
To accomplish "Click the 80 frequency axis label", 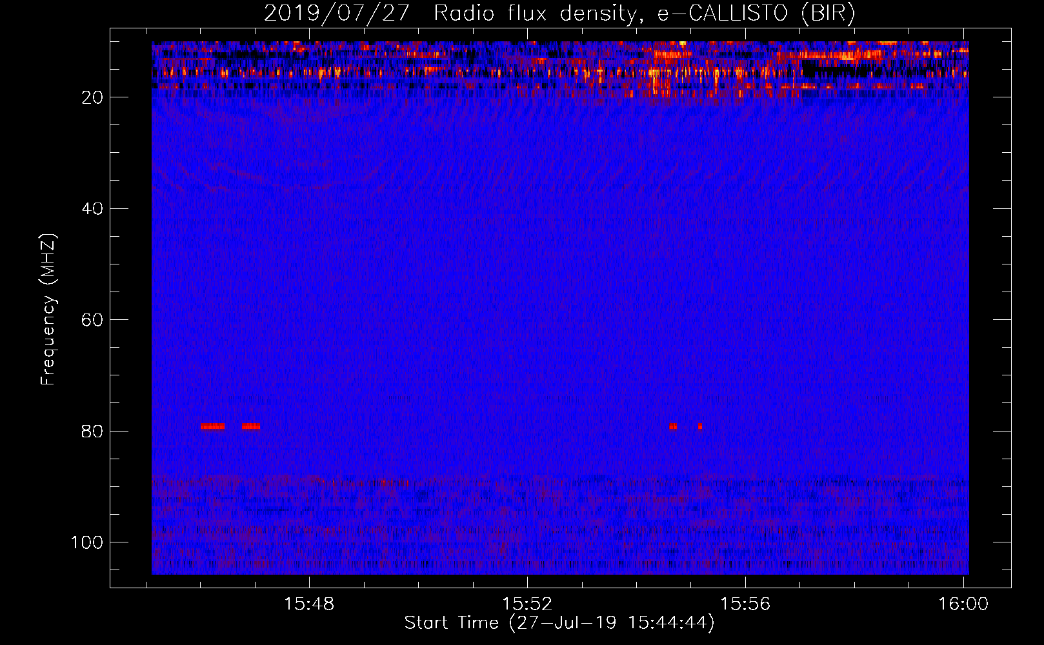I will pos(92,431).
